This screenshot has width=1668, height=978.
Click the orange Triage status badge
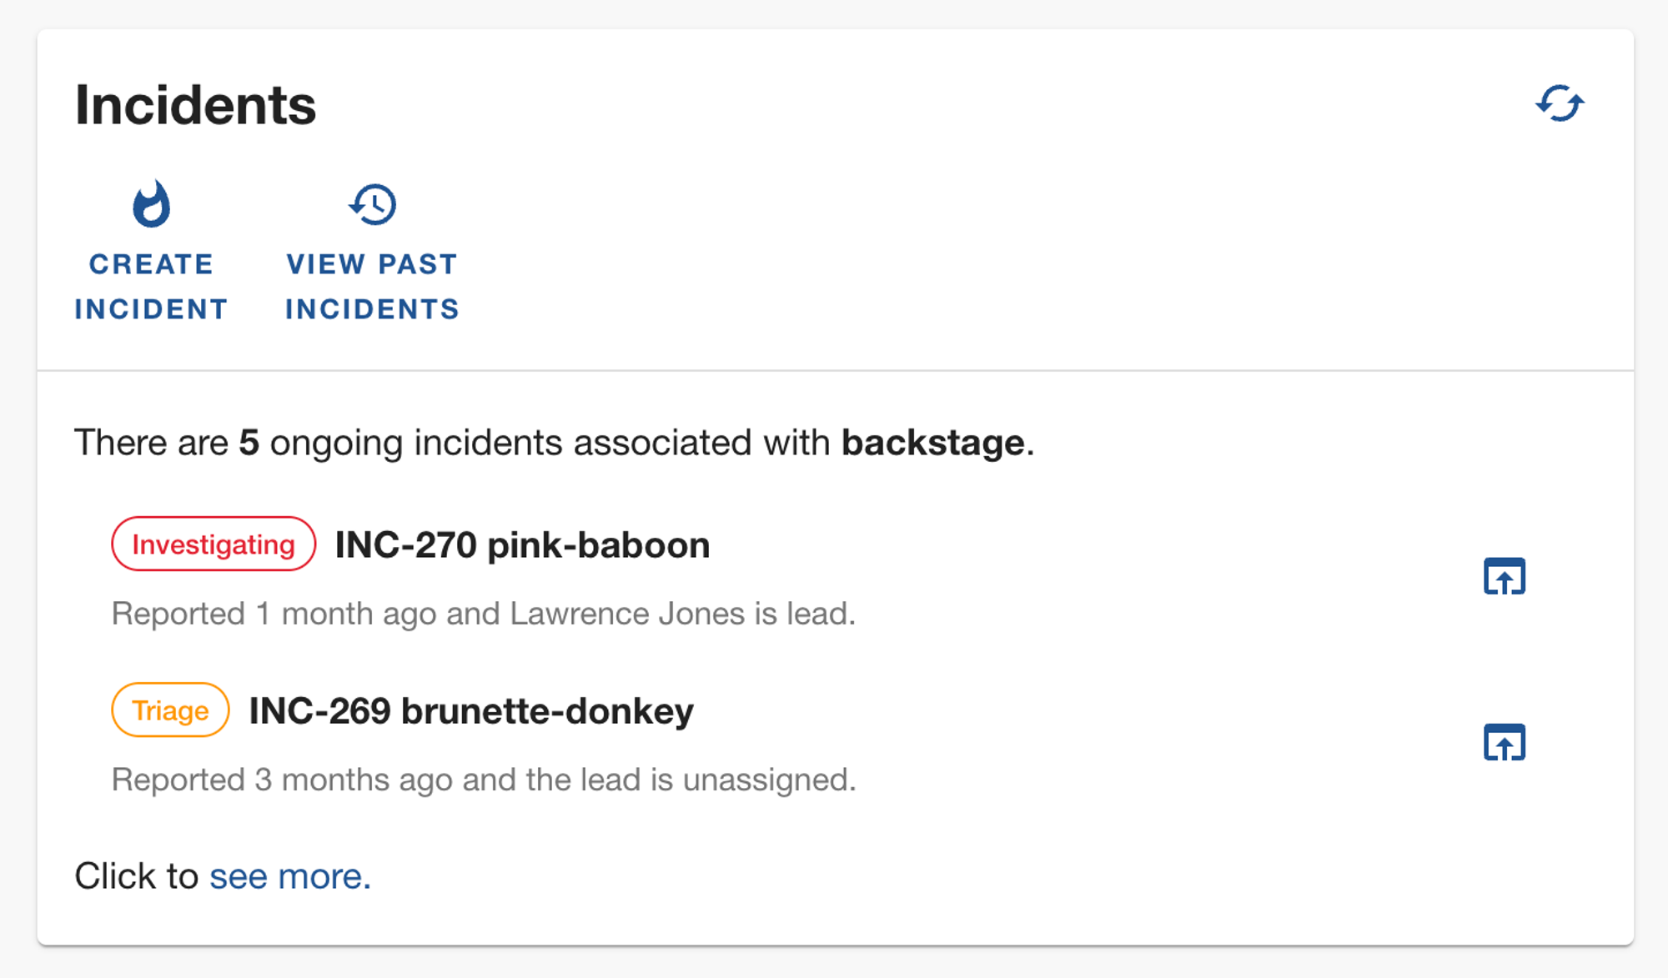point(170,710)
